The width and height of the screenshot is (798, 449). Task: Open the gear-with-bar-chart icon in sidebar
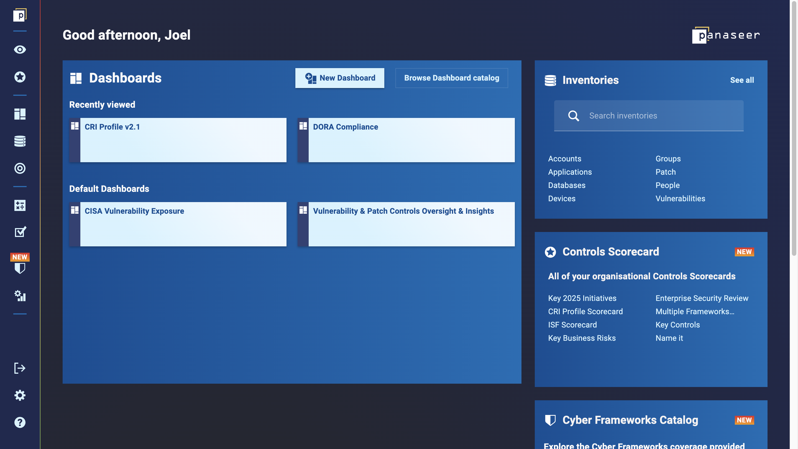pyautogui.click(x=20, y=296)
